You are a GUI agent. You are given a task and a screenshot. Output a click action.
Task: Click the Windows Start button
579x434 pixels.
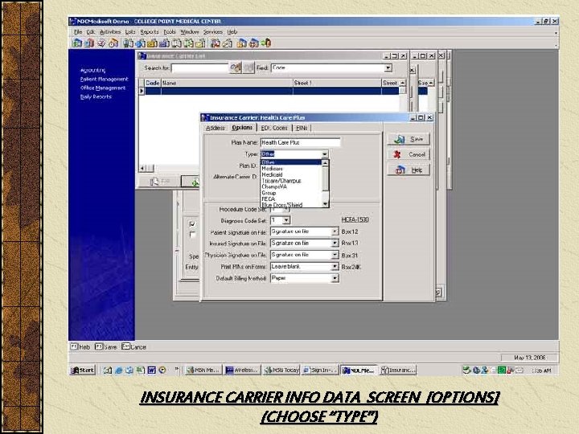(x=83, y=370)
